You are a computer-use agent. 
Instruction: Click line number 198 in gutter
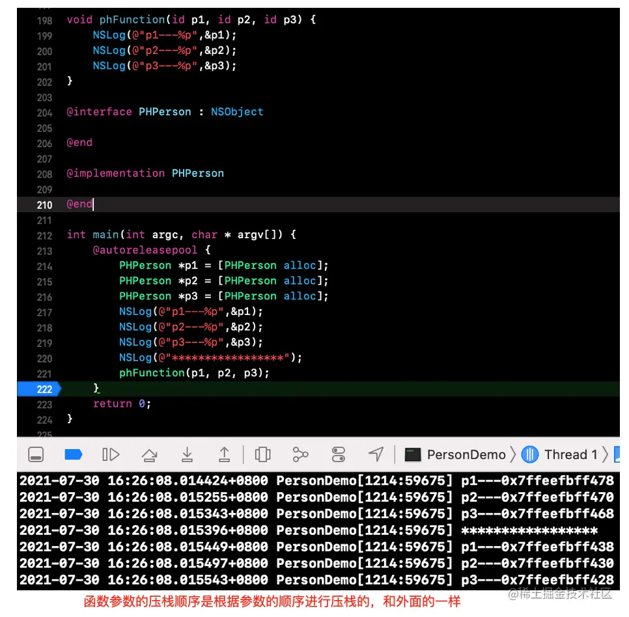click(x=44, y=20)
